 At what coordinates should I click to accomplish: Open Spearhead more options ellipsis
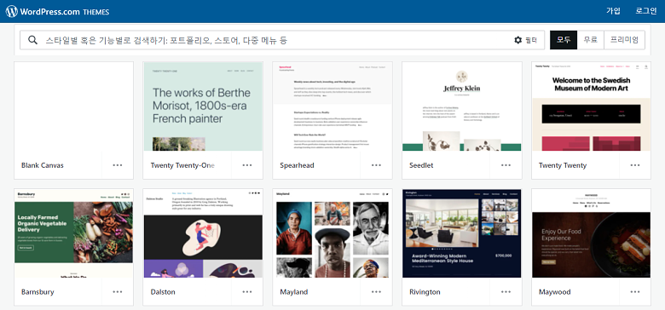tap(377, 165)
